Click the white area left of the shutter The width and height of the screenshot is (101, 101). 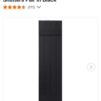click(21, 59)
